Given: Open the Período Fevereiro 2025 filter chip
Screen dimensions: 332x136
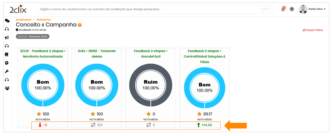Looking at the screenshot, I should pyautogui.click(x=32, y=37).
